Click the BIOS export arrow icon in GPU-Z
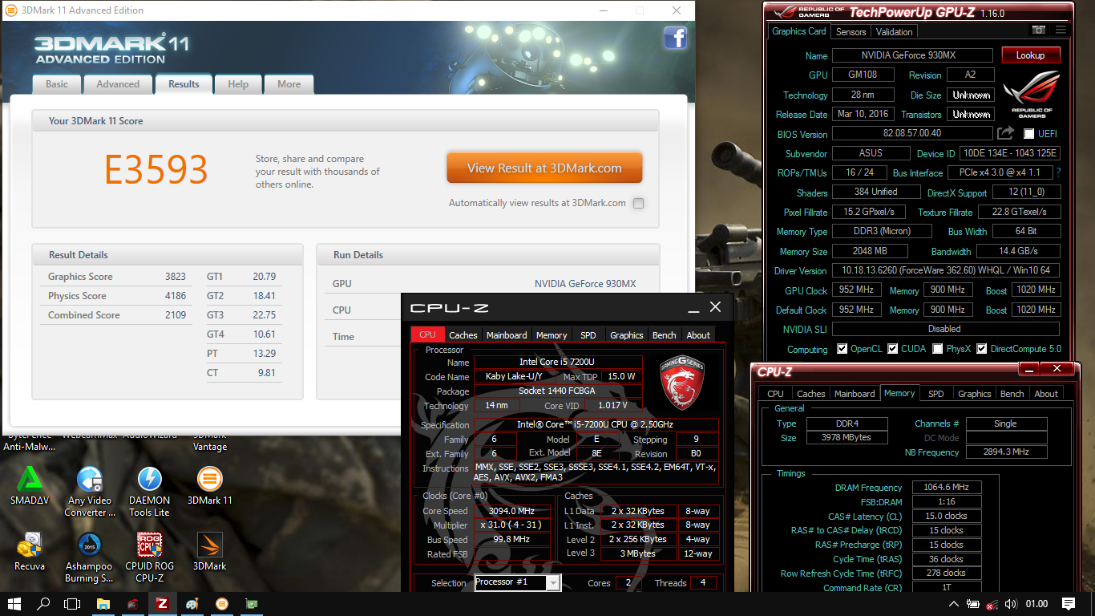The height and width of the screenshot is (616, 1095). coord(1005,133)
